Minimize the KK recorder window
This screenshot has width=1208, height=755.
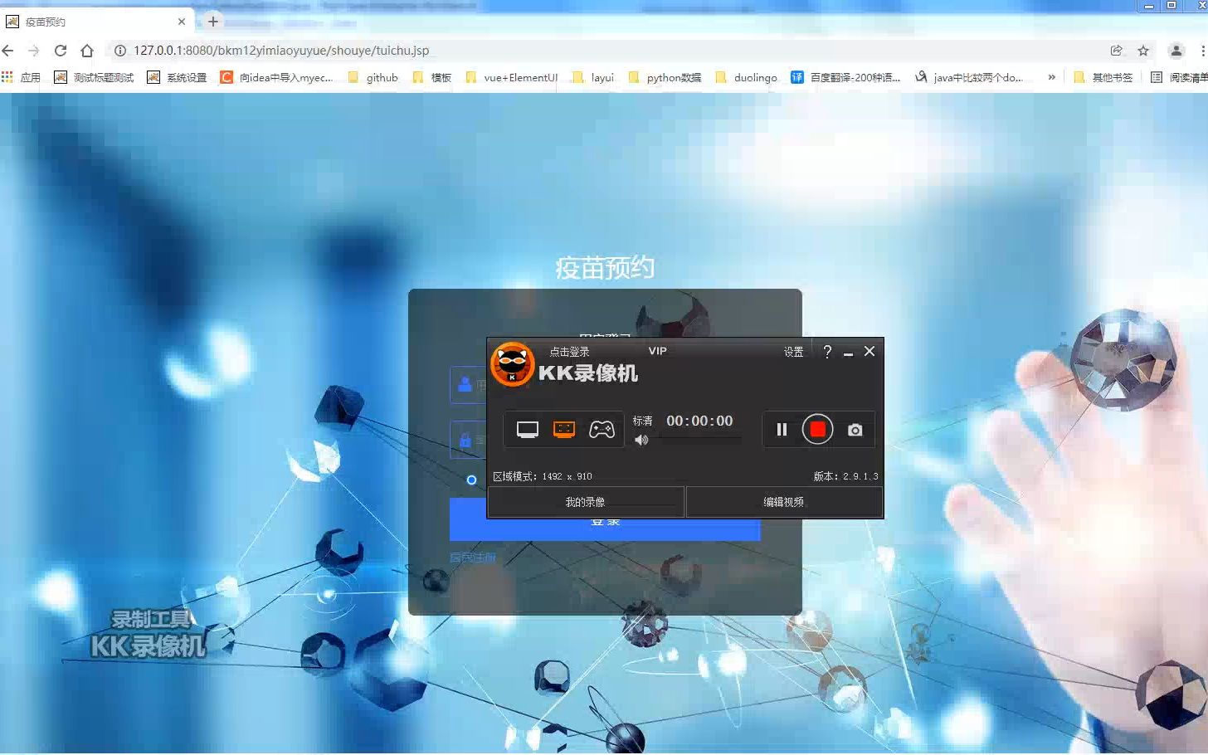pyautogui.click(x=848, y=353)
